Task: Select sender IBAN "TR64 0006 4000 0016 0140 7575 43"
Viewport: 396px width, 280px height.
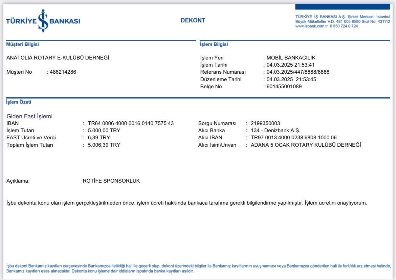Action: tap(131, 123)
